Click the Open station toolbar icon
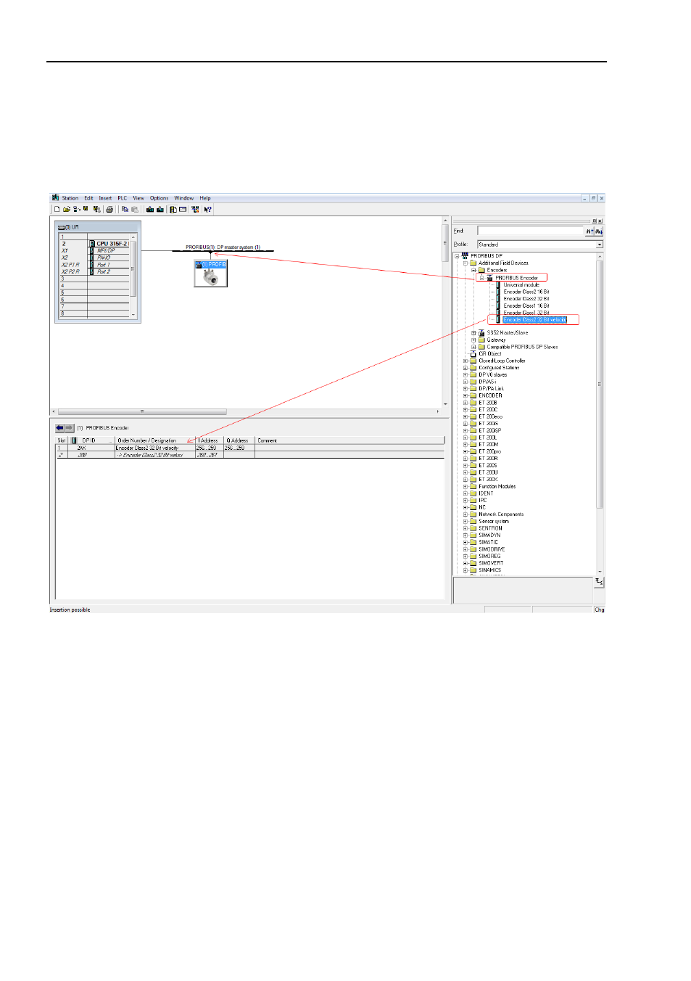The image size is (691, 981). (66, 210)
